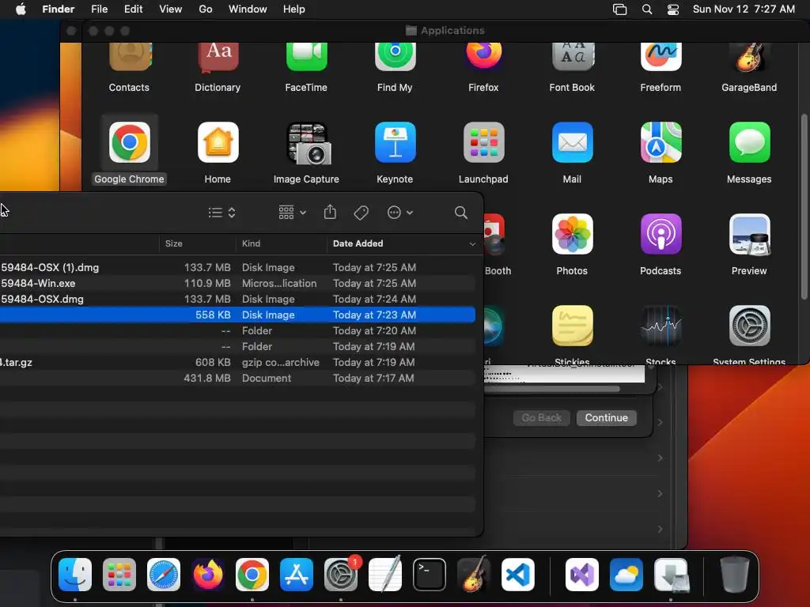Select the 59484-OSX.dmg file row
Image resolution: width=810 pixels, height=607 pixels.
coord(237,299)
